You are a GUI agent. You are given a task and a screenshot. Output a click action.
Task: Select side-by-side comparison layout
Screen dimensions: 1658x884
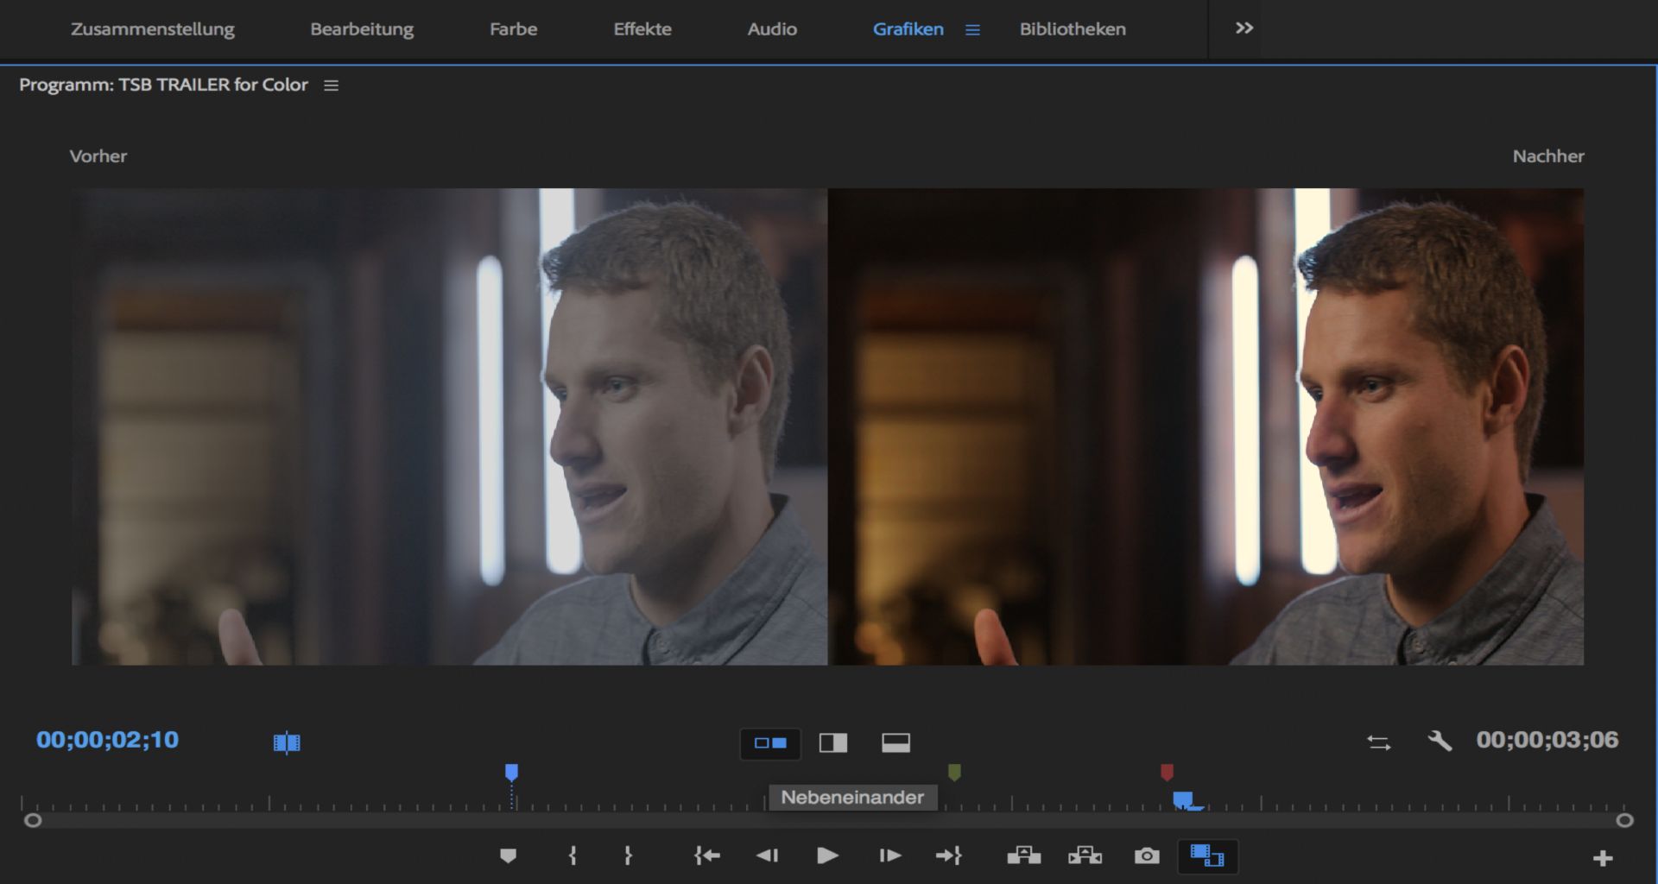[x=770, y=742]
